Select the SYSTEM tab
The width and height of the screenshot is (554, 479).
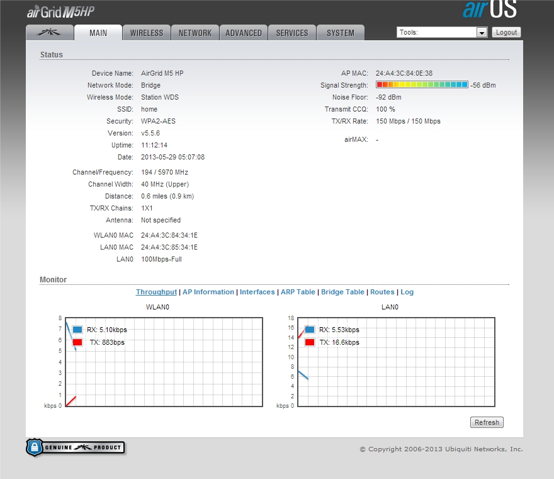point(341,33)
